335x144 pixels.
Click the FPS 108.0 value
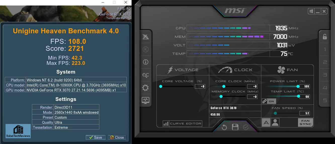77,41
